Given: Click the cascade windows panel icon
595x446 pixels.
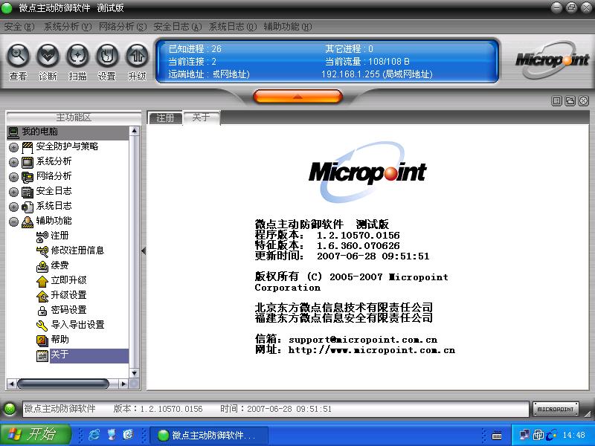Looking at the screenshot, I should pos(570,100).
